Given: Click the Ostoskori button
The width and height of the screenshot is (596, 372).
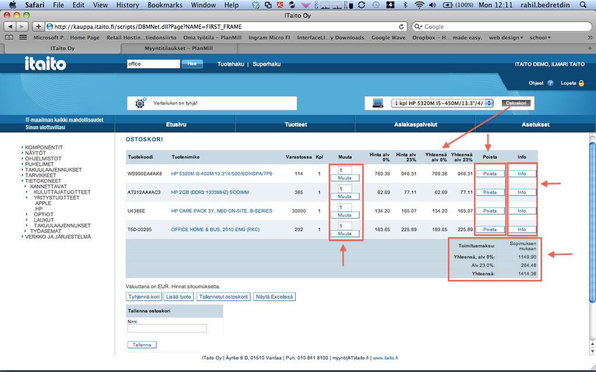Looking at the screenshot, I should pos(516,103).
